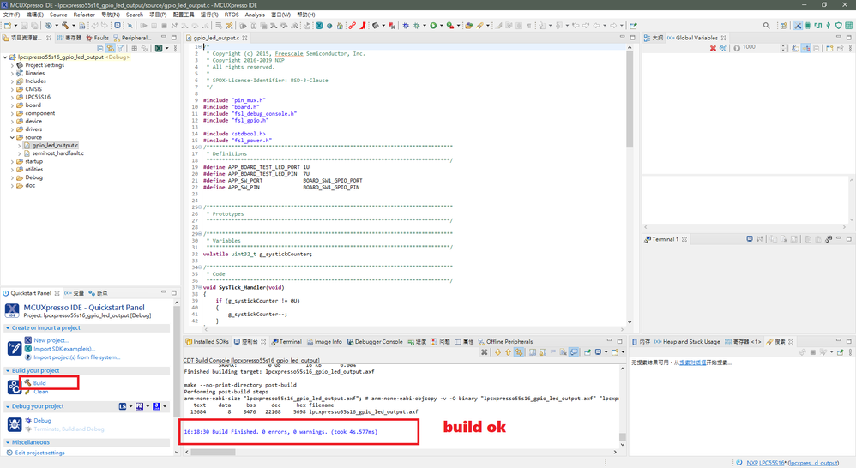Open dropdown beside build hammer icon
The height and width of the screenshot is (468, 856).
[74, 25]
